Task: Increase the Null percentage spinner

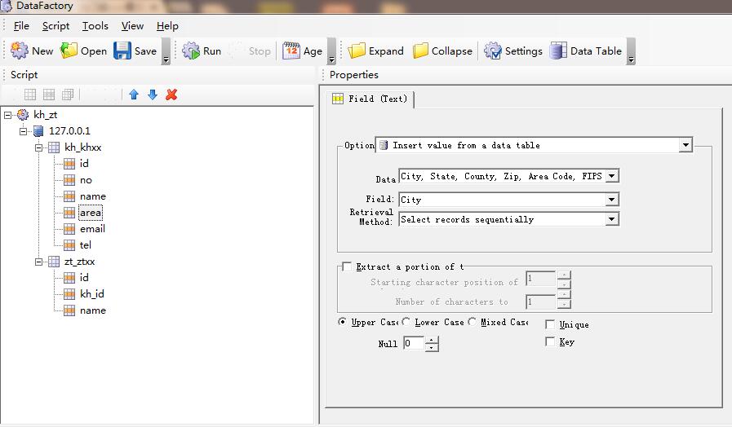Action: (x=432, y=340)
